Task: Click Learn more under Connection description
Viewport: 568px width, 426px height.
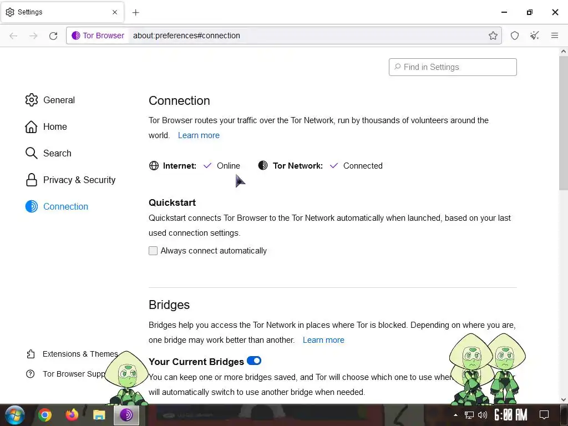Action: click(x=199, y=135)
